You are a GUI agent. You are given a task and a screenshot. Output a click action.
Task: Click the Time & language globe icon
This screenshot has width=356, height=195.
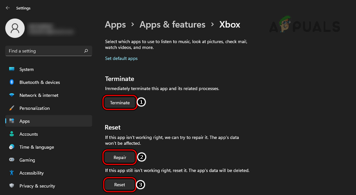pyautogui.click(x=12, y=147)
